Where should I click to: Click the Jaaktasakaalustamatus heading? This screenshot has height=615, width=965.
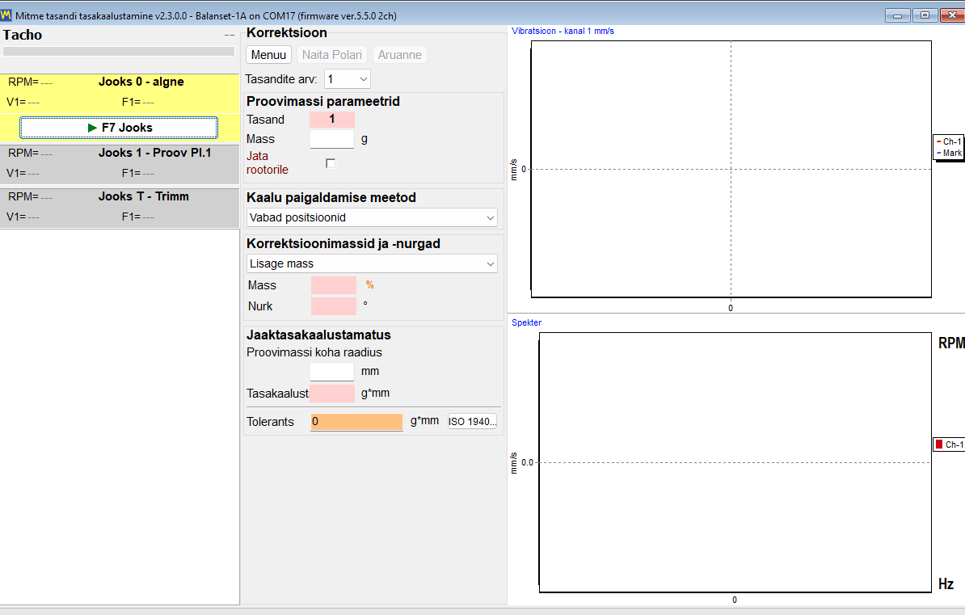coord(318,335)
